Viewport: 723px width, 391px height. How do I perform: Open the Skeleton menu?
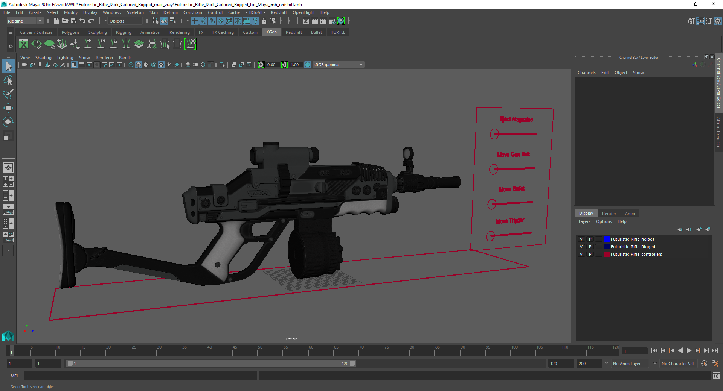[135, 12]
